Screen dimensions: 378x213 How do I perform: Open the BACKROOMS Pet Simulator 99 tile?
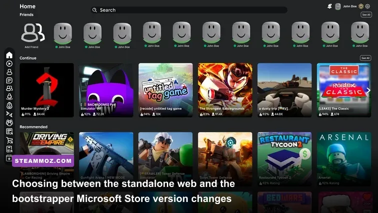click(x=106, y=90)
